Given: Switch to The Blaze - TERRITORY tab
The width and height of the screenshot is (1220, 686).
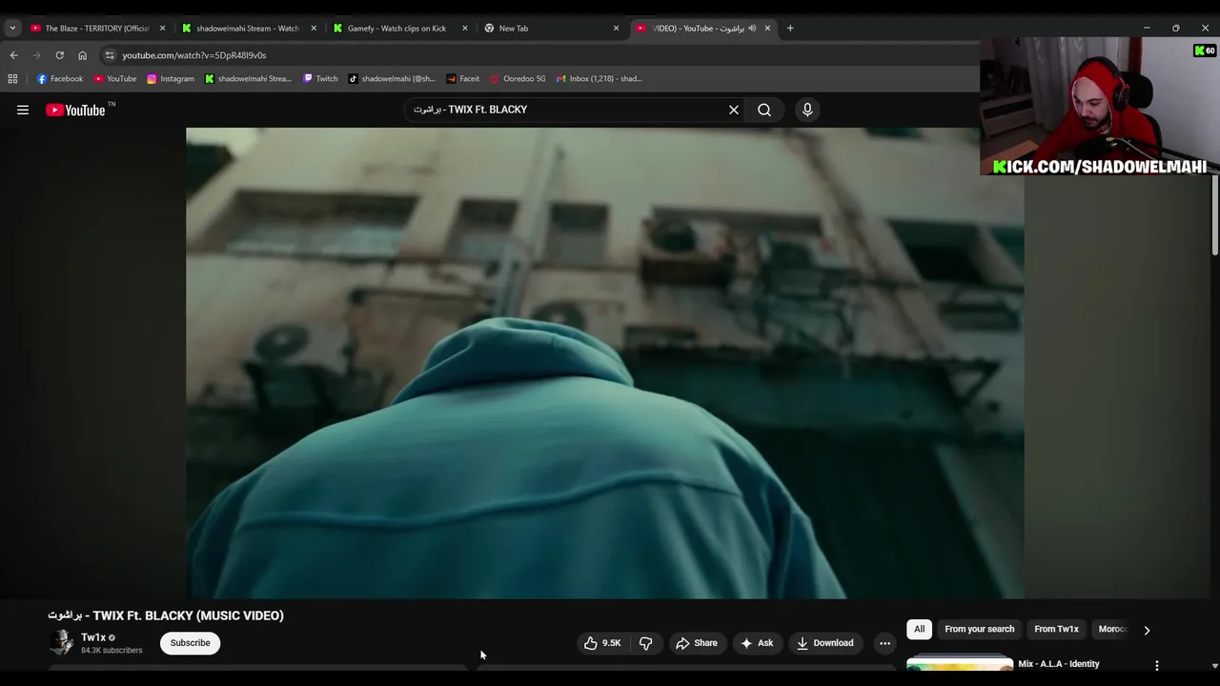Looking at the screenshot, I should [96, 29].
